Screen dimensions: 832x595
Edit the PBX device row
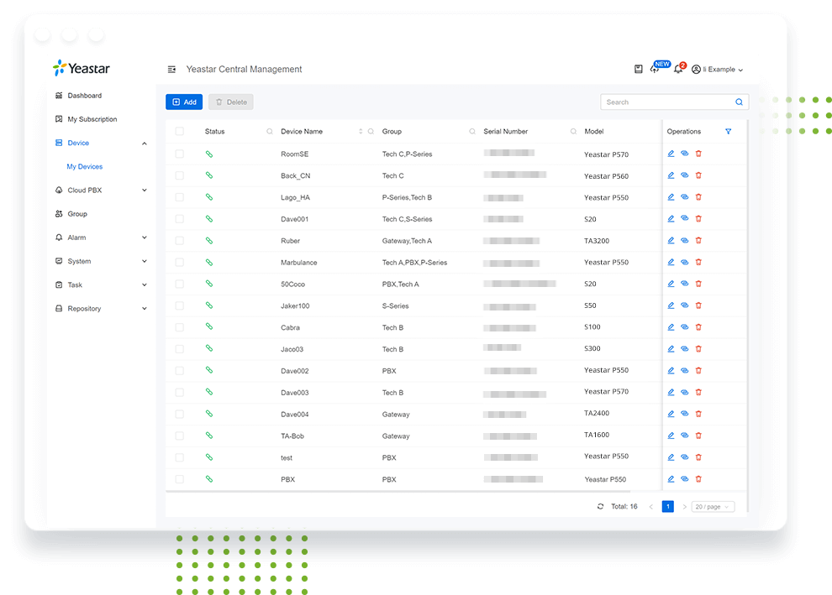coord(671,479)
